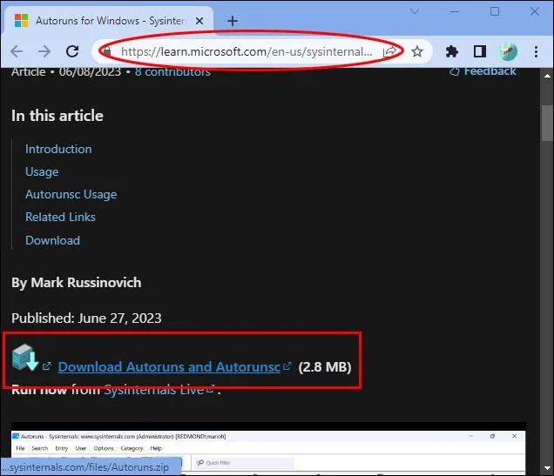Bookmark this page with the star icon
Screen dimensions: 554x476
click(x=417, y=51)
